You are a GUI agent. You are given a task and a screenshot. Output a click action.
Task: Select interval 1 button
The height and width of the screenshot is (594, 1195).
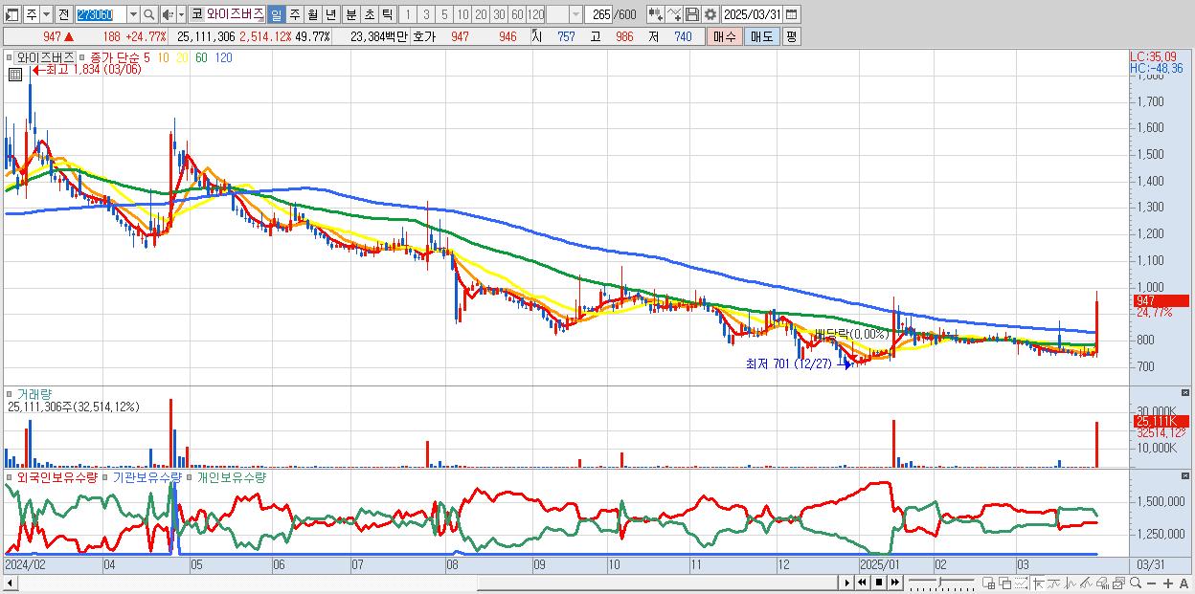[407, 14]
